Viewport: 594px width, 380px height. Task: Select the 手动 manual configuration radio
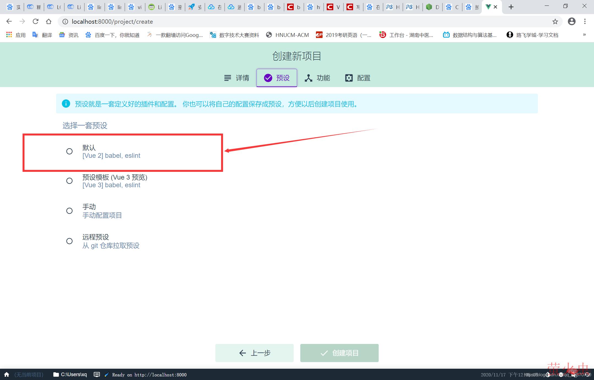coord(70,211)
